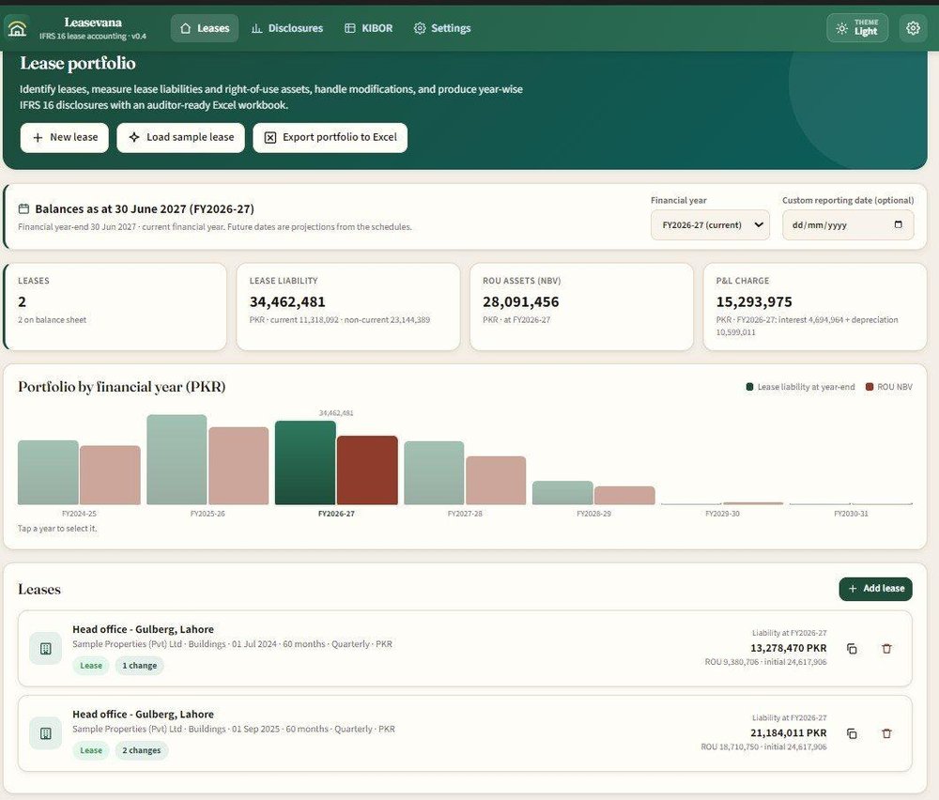Click the calendar icon beside Balances heading
The image size is (939, 800).
24,209
